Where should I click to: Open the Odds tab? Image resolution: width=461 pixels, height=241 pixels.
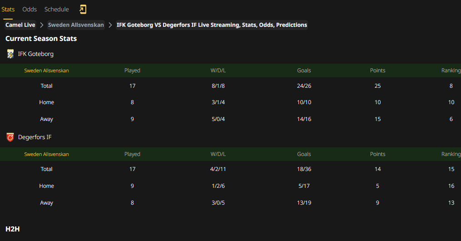coord(30,10)
